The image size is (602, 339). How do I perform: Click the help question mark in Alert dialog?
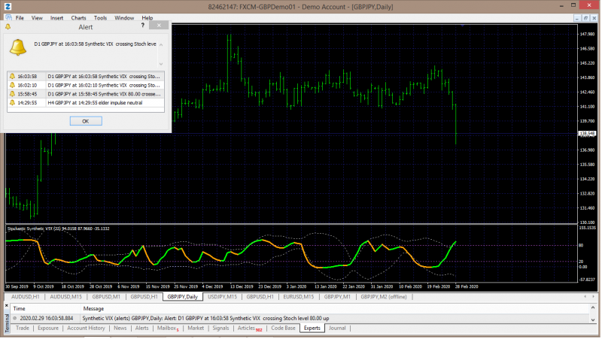(143, 26)
